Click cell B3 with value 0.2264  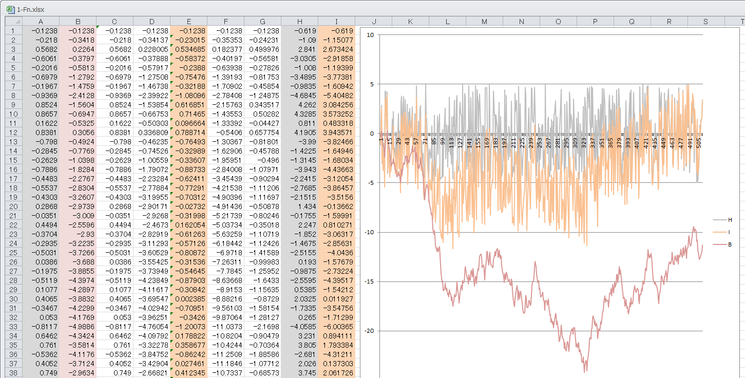(x=78, y=49)
